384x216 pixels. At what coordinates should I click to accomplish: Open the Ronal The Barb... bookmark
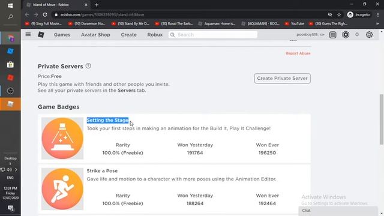[174, 24]
